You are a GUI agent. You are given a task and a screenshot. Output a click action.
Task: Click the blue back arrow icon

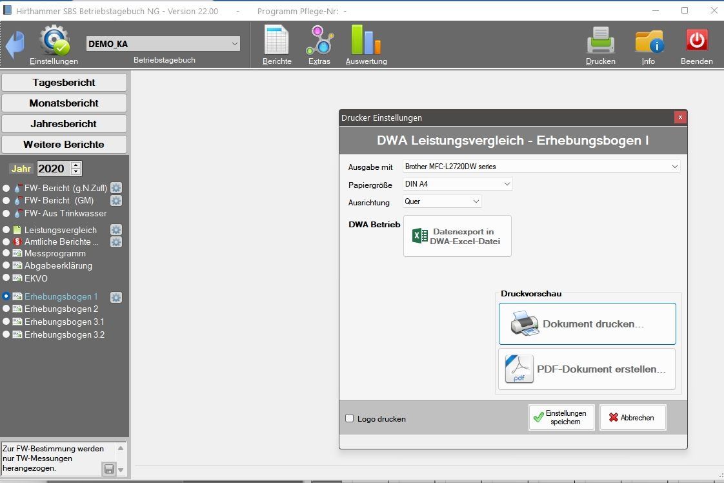15,45
